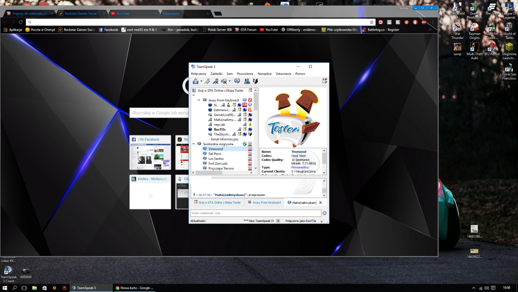
Task: Select the Przyczepa Trevora channel
Action: point(221,169)
